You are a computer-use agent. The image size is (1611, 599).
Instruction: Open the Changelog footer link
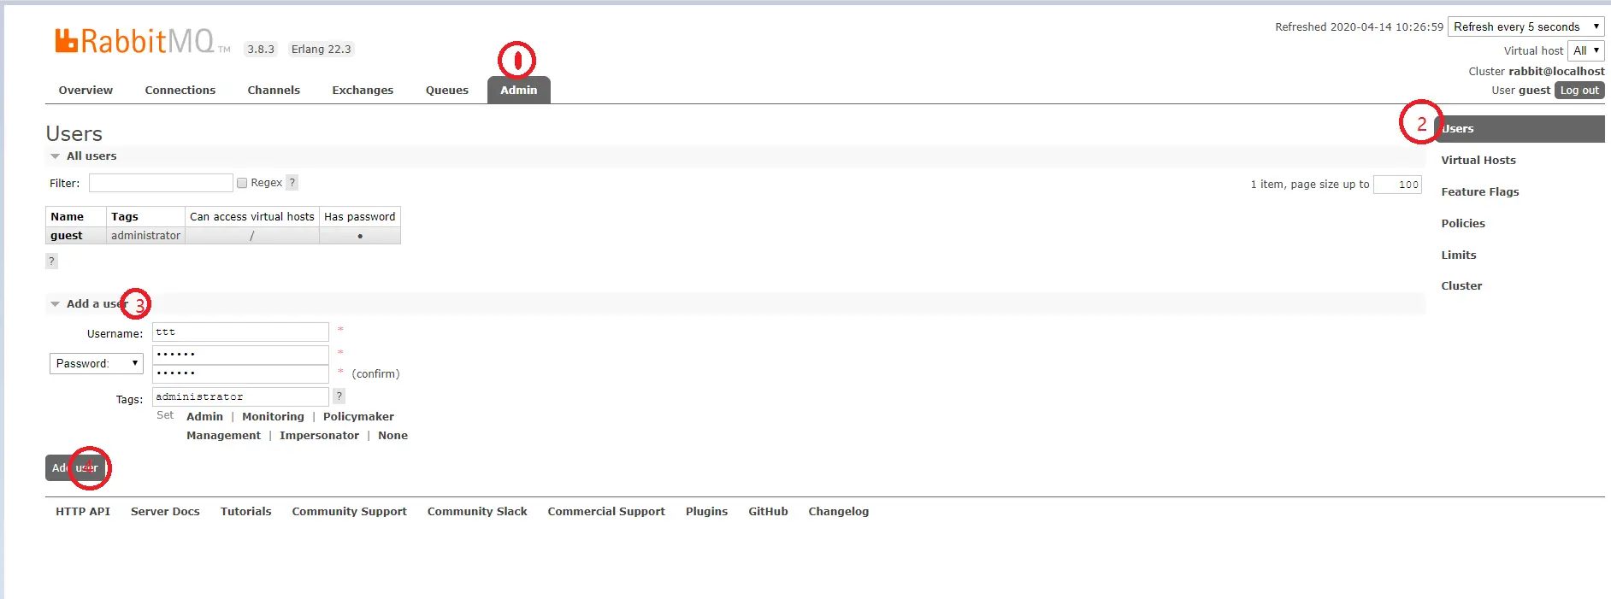[x=838, y=511]
